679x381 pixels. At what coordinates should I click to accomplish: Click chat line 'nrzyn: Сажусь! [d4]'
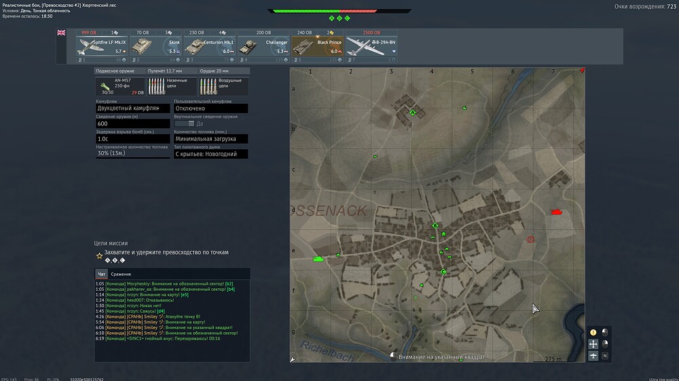(x=130, y=311)
